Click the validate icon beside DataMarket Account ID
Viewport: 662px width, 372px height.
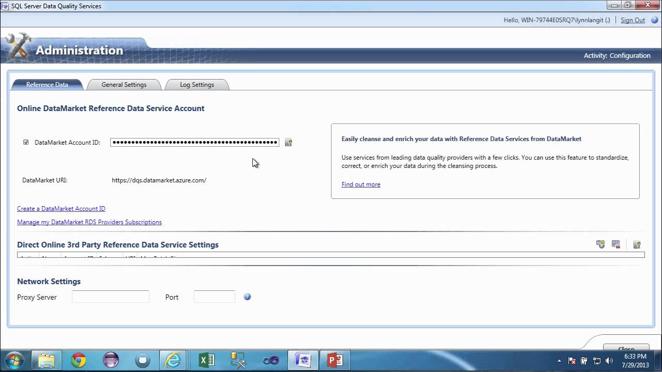(x=289, y=143)
